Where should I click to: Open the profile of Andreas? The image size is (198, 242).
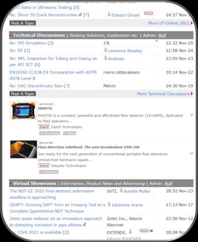[x=116, y=59]
